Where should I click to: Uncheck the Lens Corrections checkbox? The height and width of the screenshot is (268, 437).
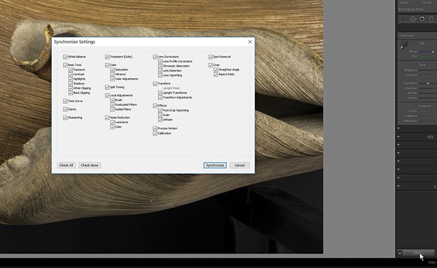pyautogui.click(x=155, y=57)
